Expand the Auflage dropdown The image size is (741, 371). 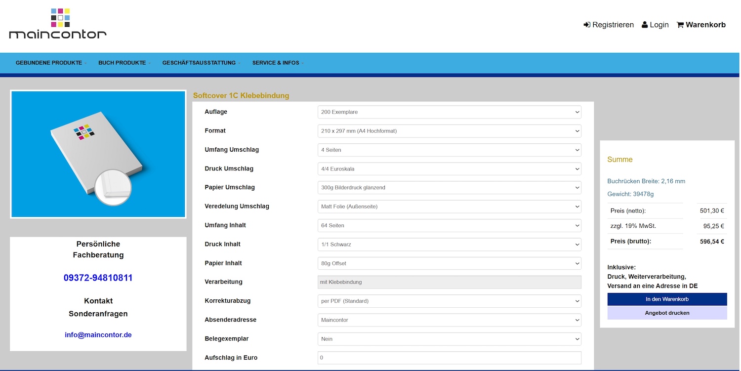click(450, 112)
